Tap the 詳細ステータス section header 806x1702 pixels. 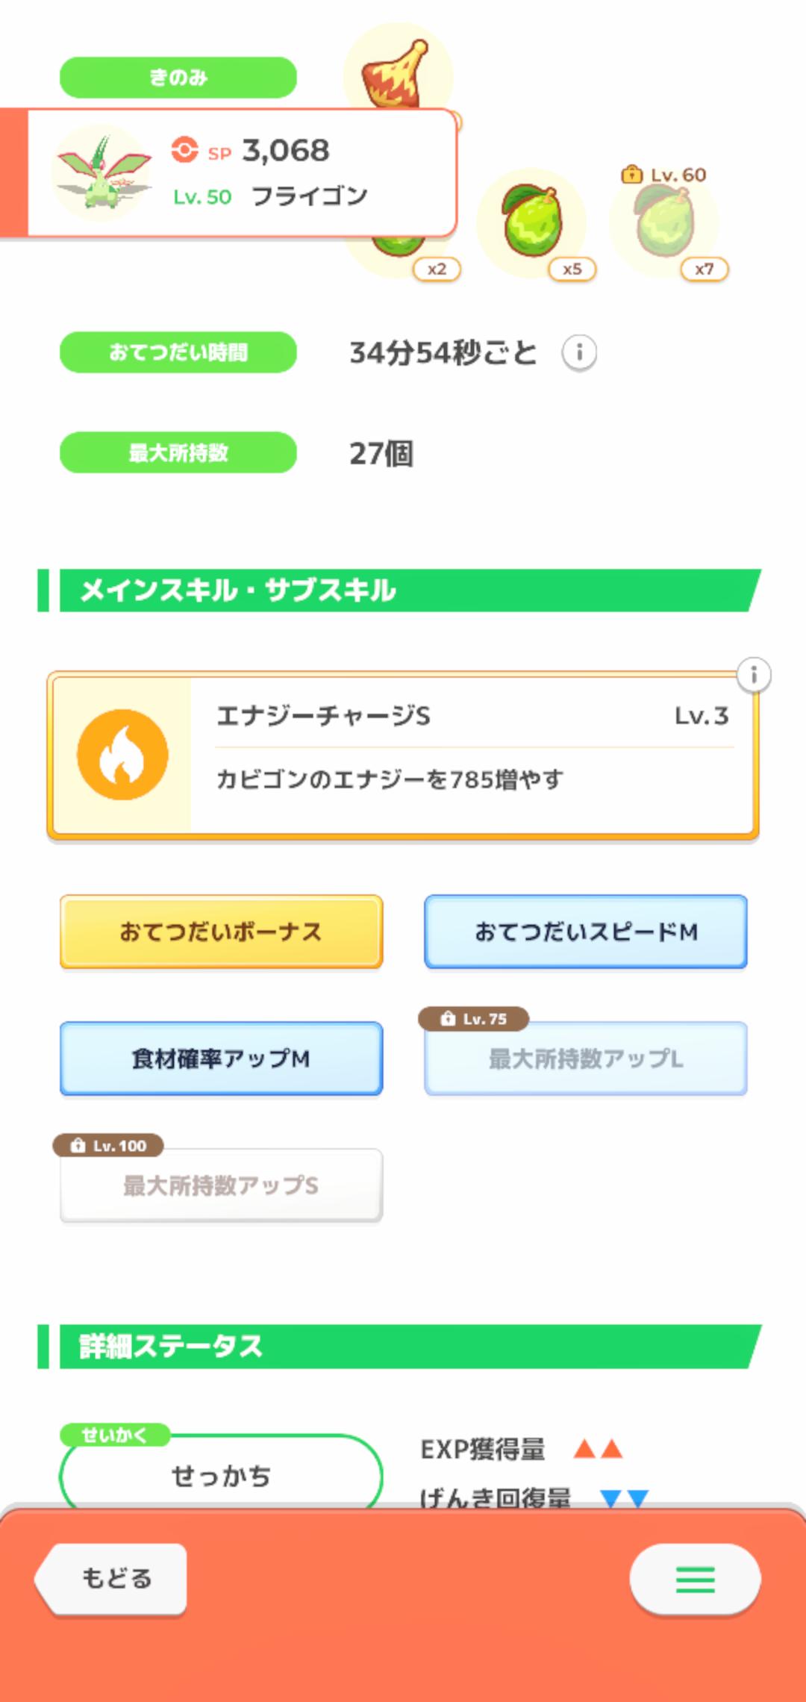[403, 1347]
